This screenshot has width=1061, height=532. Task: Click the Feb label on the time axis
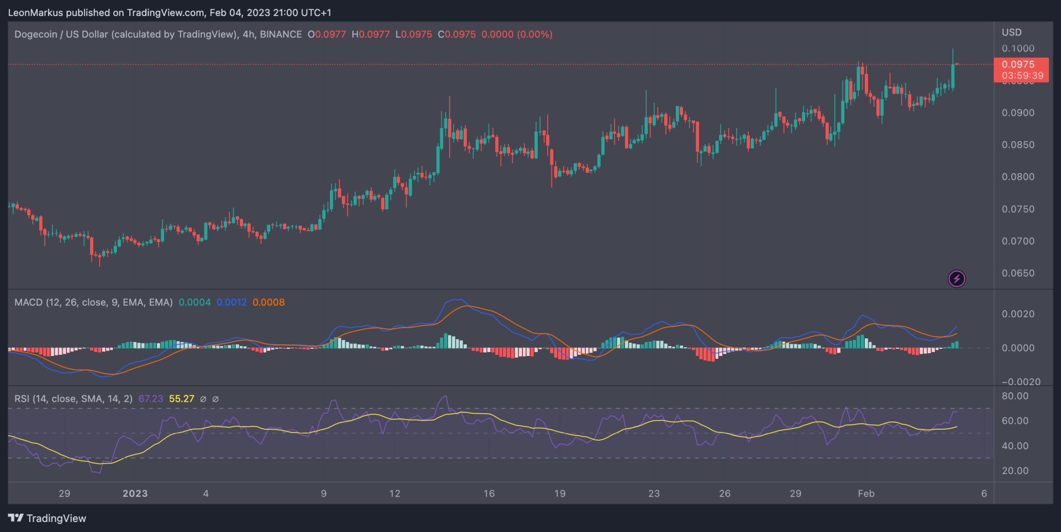(866, 493)
